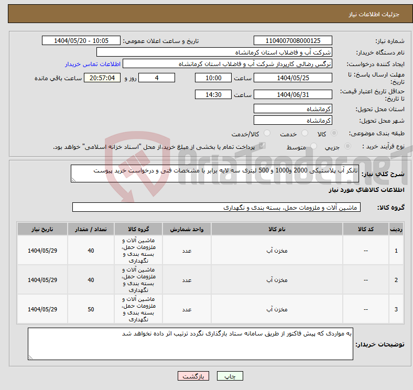Select the متوسط purchase type radio
This screenshot has height=390, width=413.
click(313, 146)
